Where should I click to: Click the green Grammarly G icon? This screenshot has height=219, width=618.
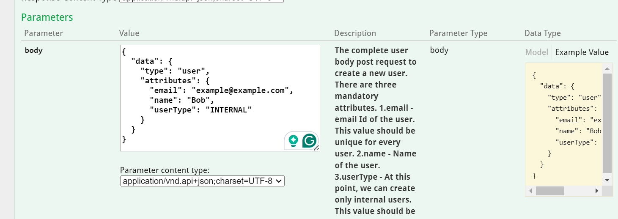[x=310, y=141]
